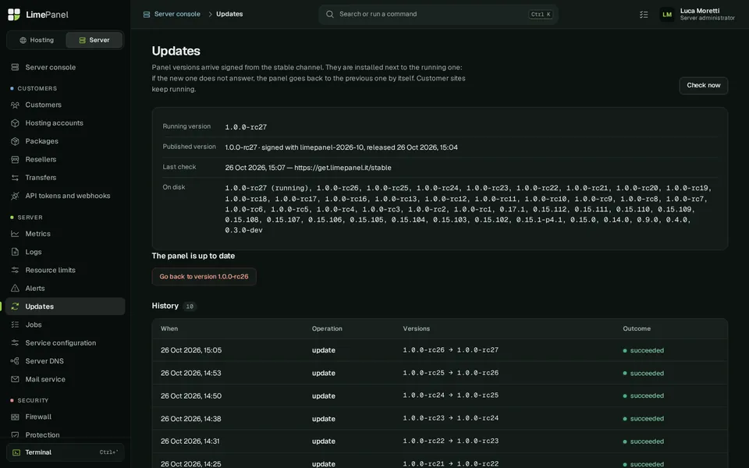
Task: Select the 26 Oct 2026, 14:53 history row
Action: [x=439, y=373]
